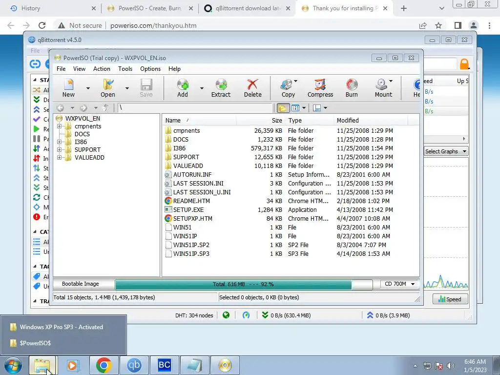Open the View menu in PowerISO
Viewport: 500px width, 375px height.
[x=79, y=68]
